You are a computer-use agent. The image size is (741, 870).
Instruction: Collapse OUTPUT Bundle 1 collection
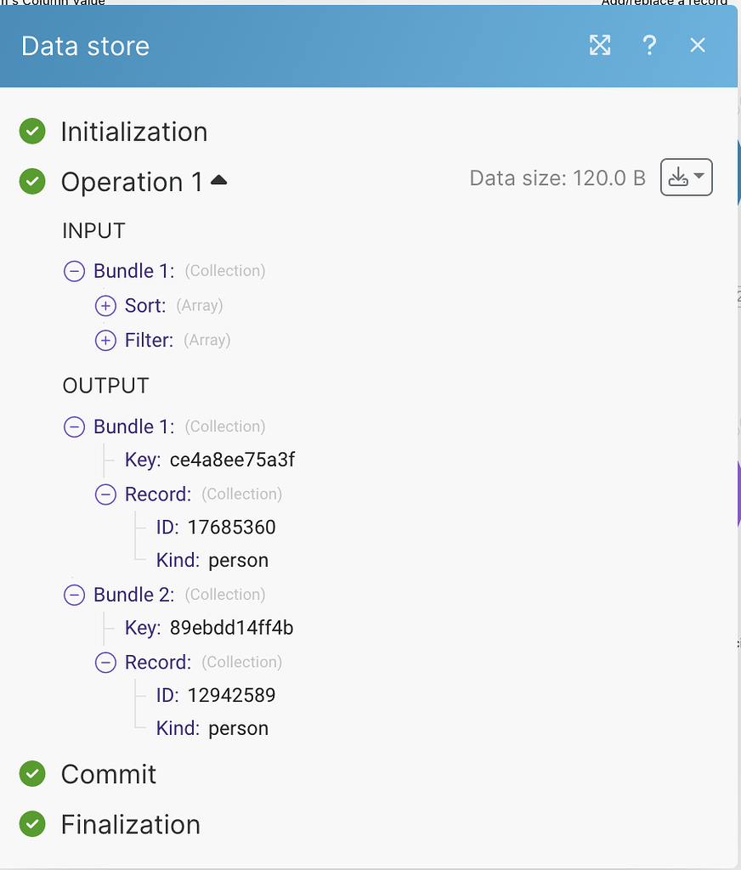[x=75, y=427]
